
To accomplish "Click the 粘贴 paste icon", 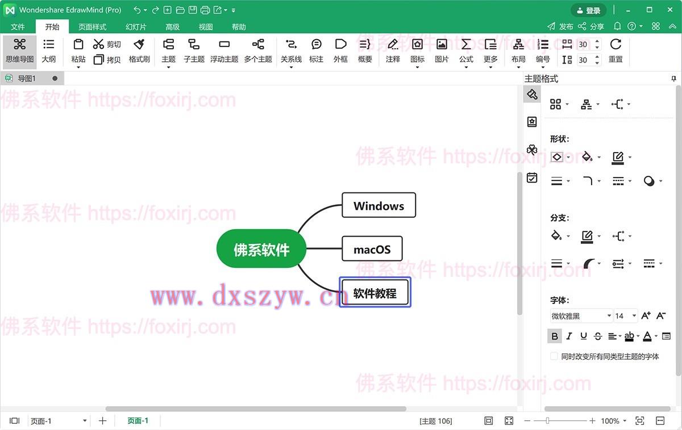I will point(78,44).
